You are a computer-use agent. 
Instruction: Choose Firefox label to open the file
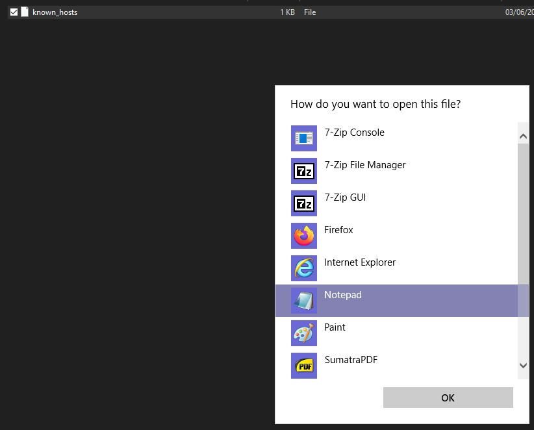338,230
